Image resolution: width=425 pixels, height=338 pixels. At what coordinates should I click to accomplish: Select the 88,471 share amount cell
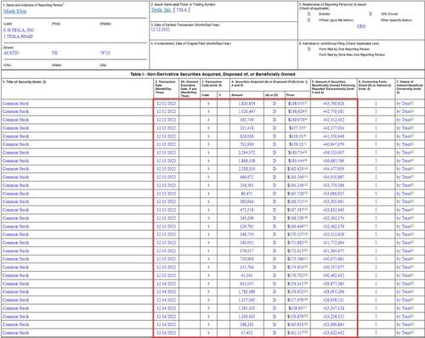click(246, 194)
